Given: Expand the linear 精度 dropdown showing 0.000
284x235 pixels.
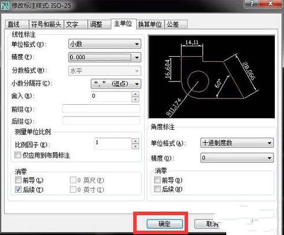Looking at the screenshot, I should click(104, 57).
